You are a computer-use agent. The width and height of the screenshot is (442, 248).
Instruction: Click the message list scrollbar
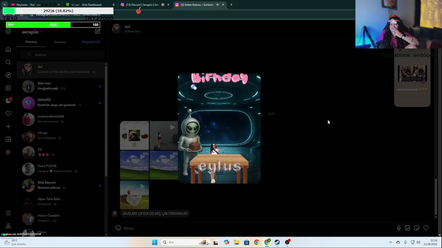click(106, 121)
